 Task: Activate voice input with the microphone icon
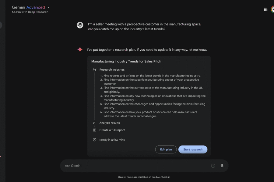222,166
